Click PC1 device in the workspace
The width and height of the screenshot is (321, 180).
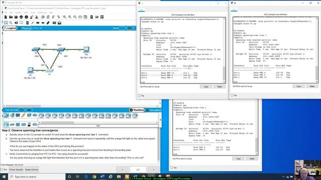31,70
